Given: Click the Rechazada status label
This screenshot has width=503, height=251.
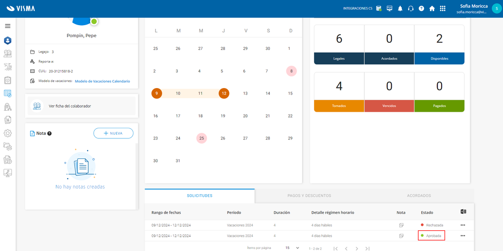Looking at the screenshot, I should (x=435, y=225).
